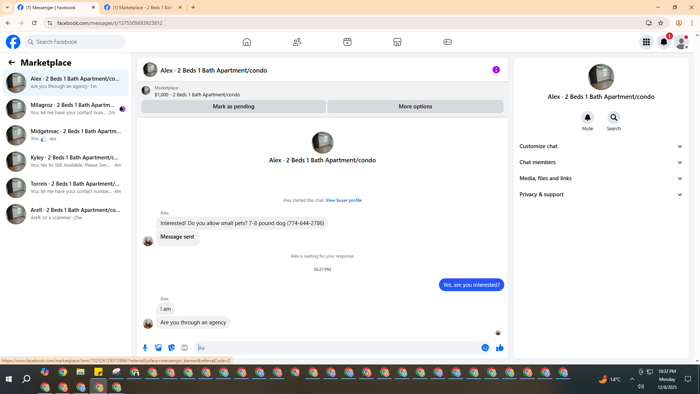Open Windows Start menu

point(9,379)
